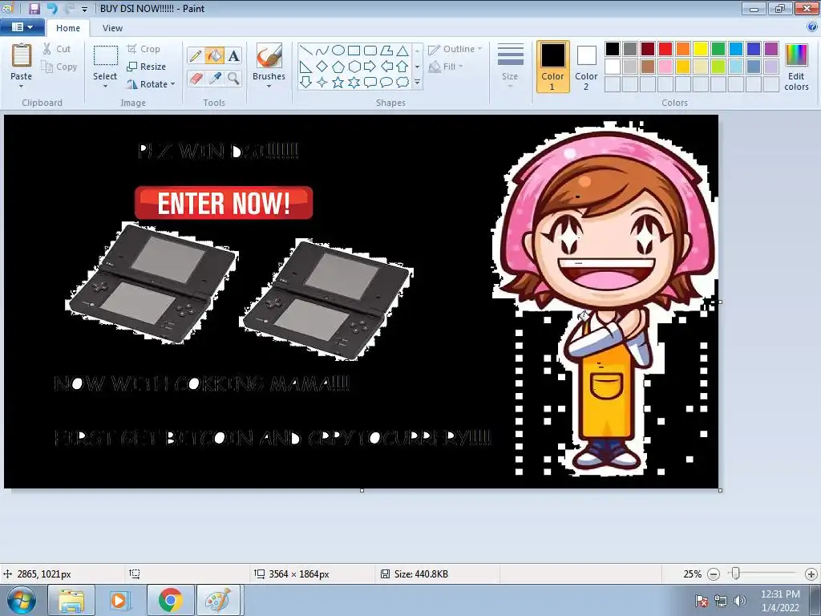The height and width of the screenshot is (616, 821).
Task: Choose the Rounded rectangle shape
Action: coord(370,51)
